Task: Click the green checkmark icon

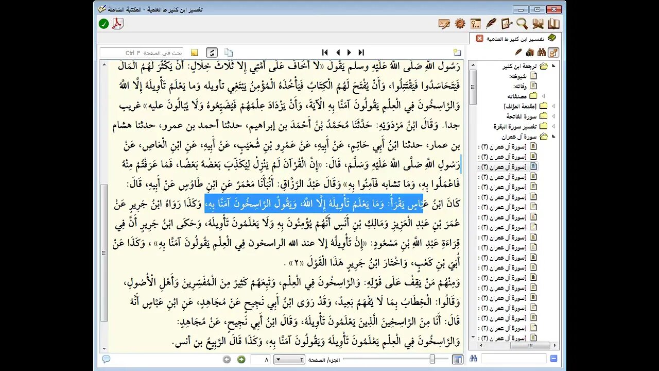Action: click(103, 24)
